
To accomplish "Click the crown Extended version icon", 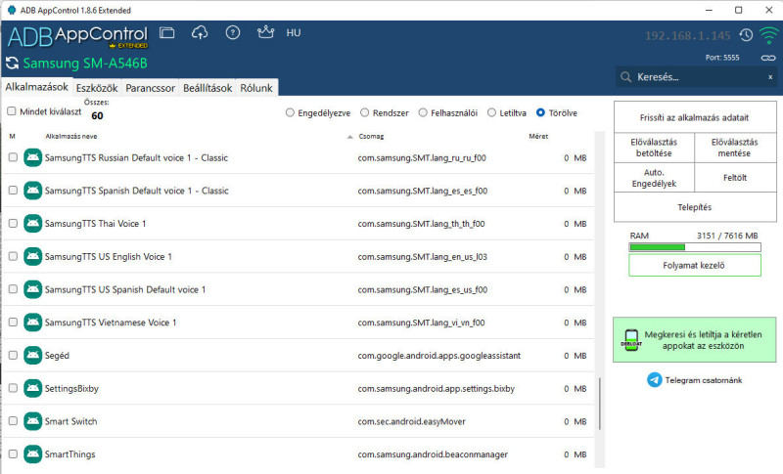I will coord(265,32).
